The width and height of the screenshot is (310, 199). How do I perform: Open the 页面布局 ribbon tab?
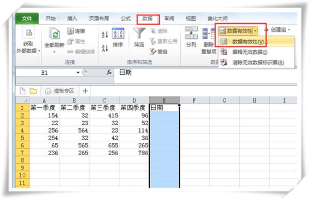tap(99, 19)
